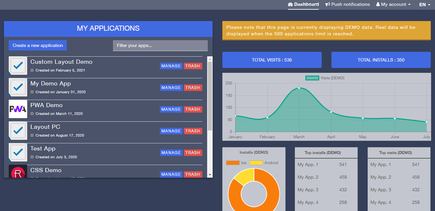Click the Test App thumbnail icon
Screen dimensions: 435x211
(18, 152)
